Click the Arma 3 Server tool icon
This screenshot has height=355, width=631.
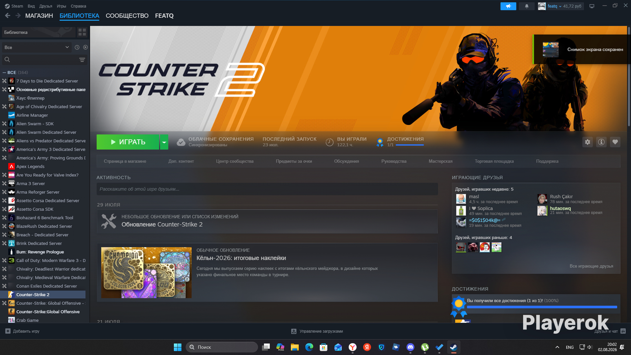point(11,184)
